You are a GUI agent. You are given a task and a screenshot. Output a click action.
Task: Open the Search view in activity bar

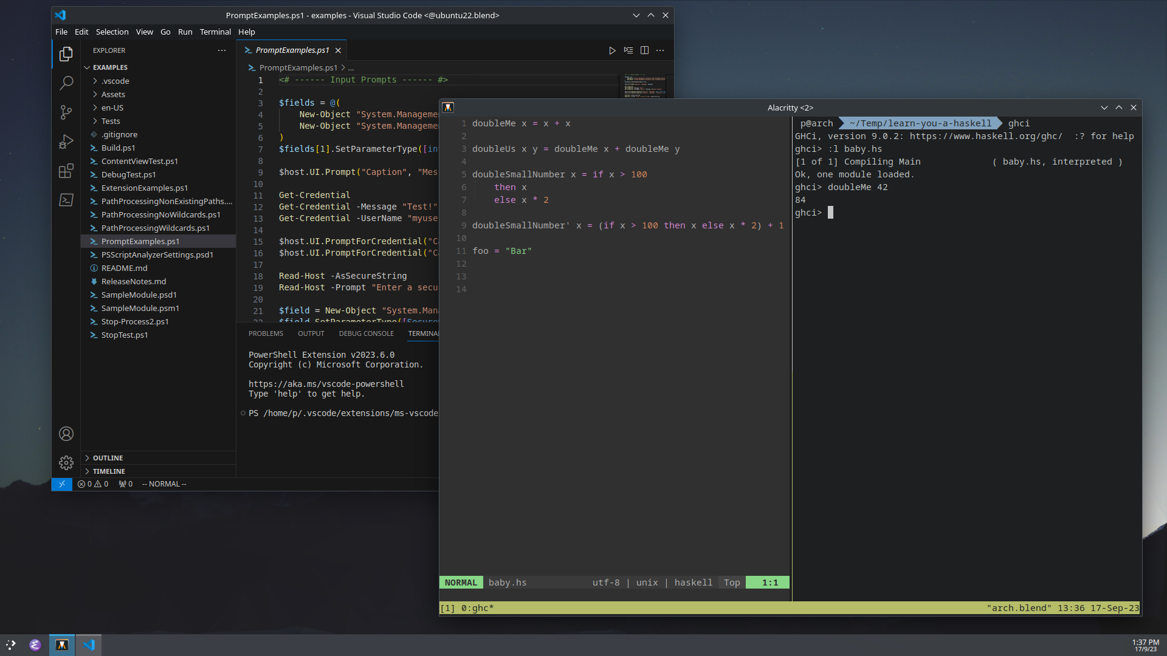click(x=66, y=83)
